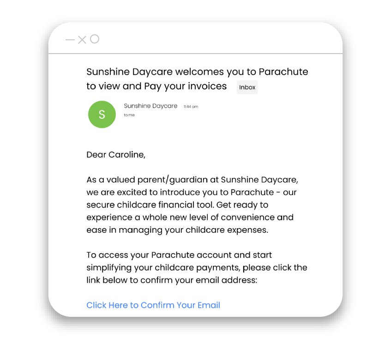Image resolution: width=391 pixels, height=339 pixels.
Task: Click the subject line "to view and Pay your invoices"
Action: pos(156,86)
